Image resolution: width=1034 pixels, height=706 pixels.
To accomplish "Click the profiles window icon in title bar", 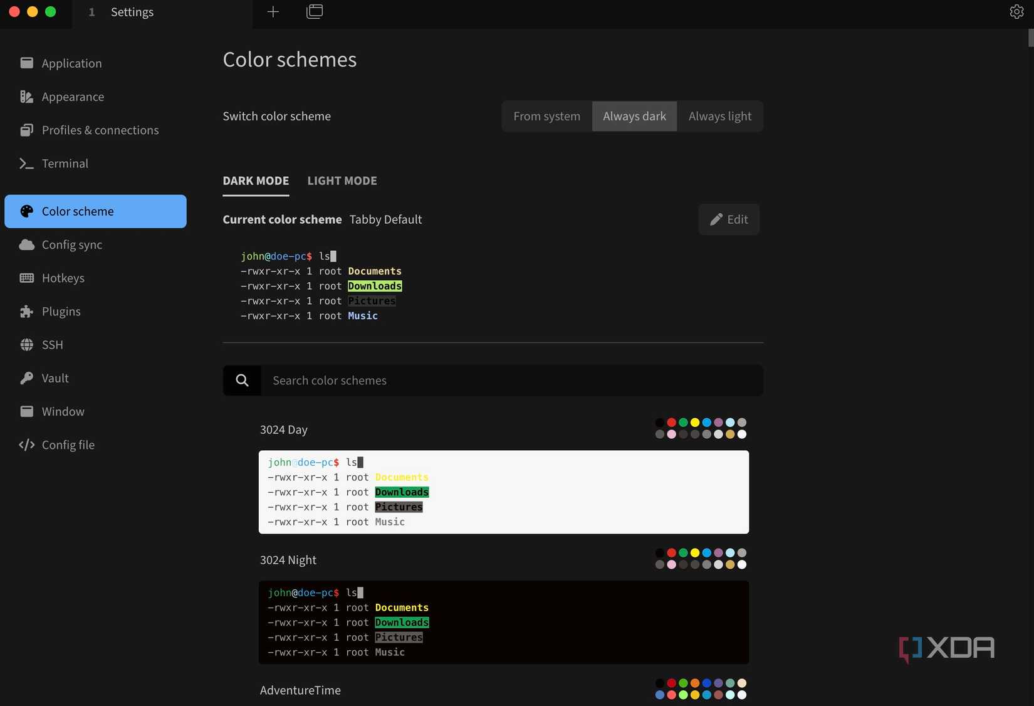I will tap(315, 12).
